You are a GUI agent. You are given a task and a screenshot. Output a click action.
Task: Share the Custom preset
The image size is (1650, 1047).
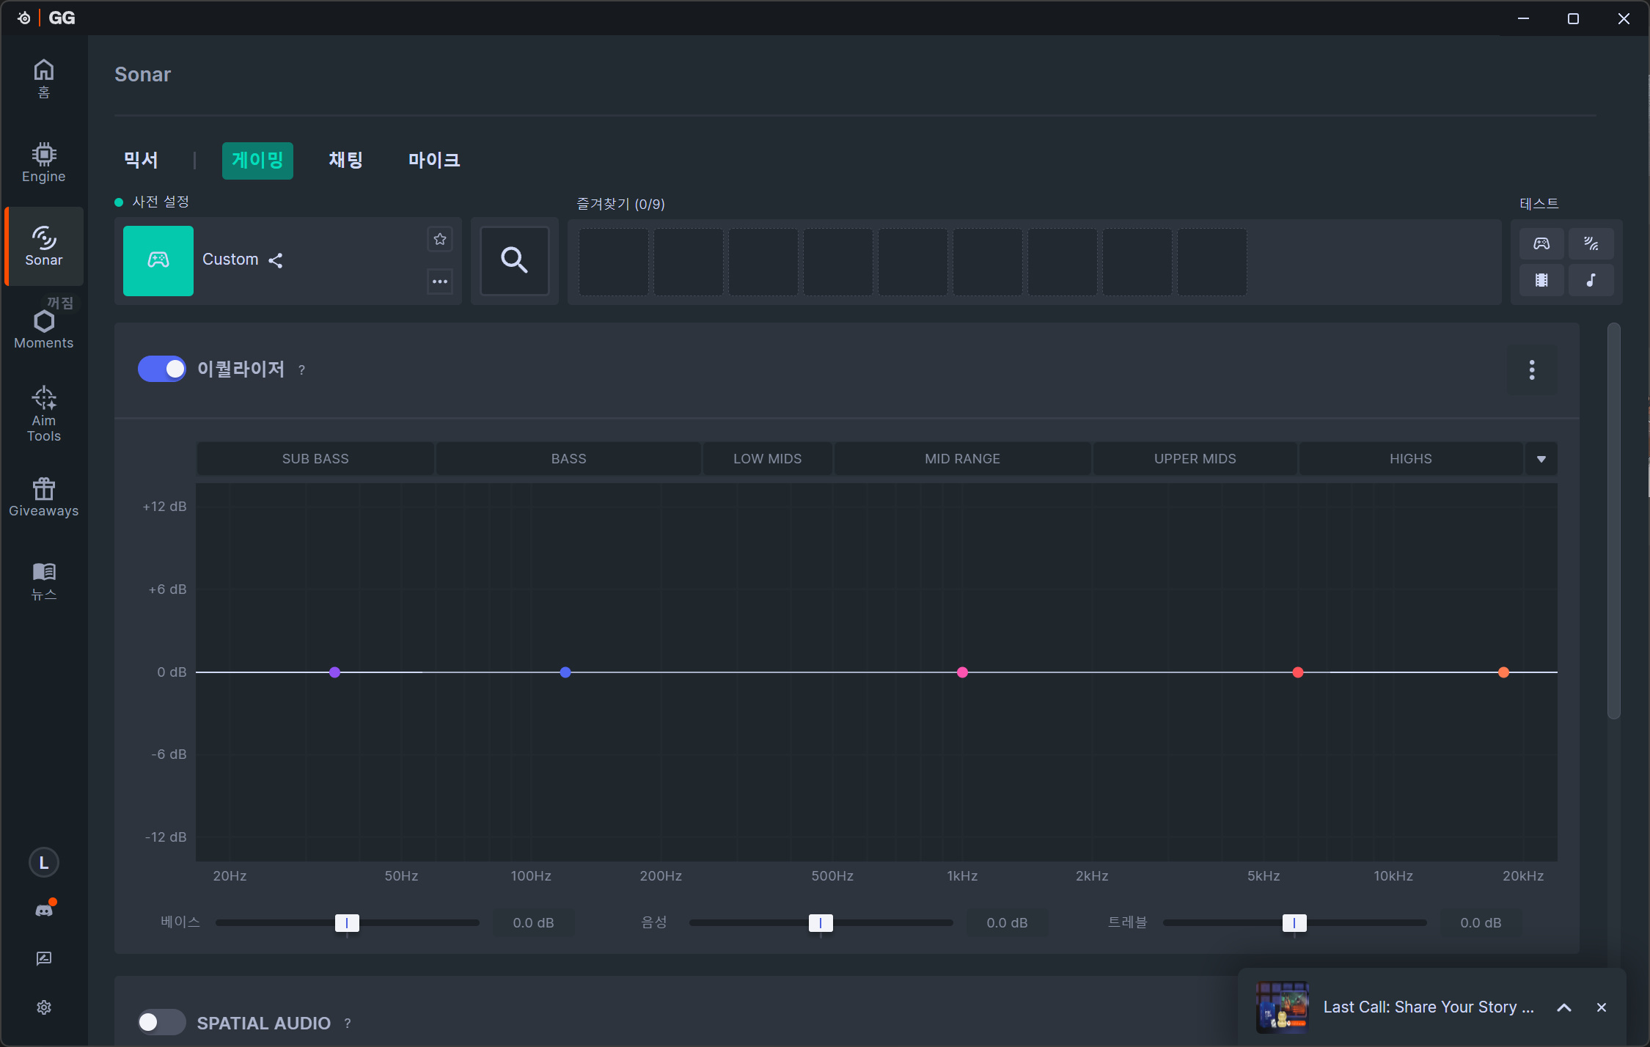276,260
